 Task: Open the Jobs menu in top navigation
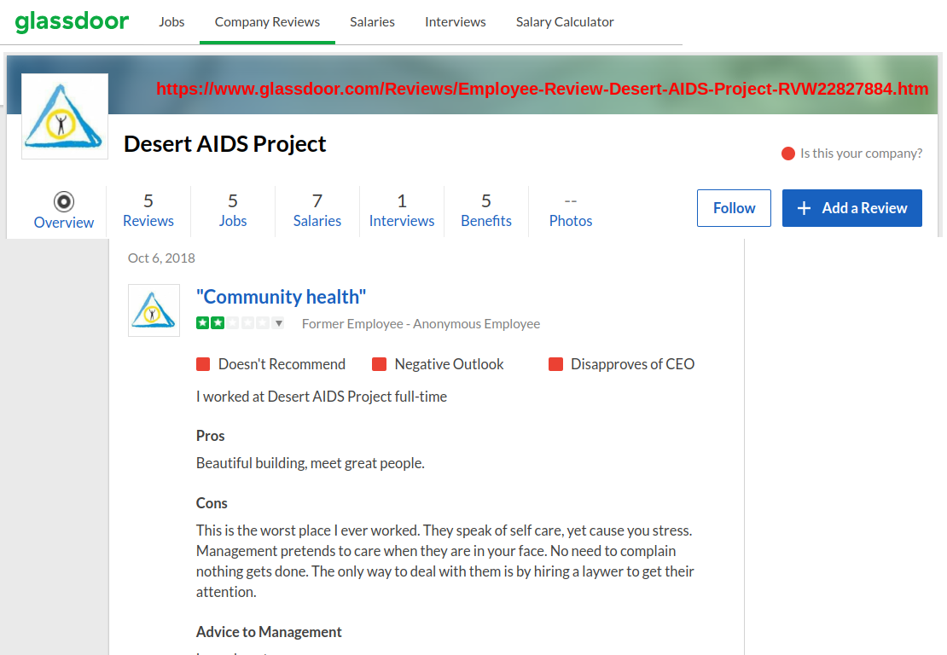[x=171, y=21]
